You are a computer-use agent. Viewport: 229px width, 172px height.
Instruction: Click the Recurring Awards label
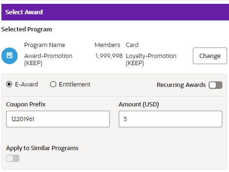tap(181, 85)
